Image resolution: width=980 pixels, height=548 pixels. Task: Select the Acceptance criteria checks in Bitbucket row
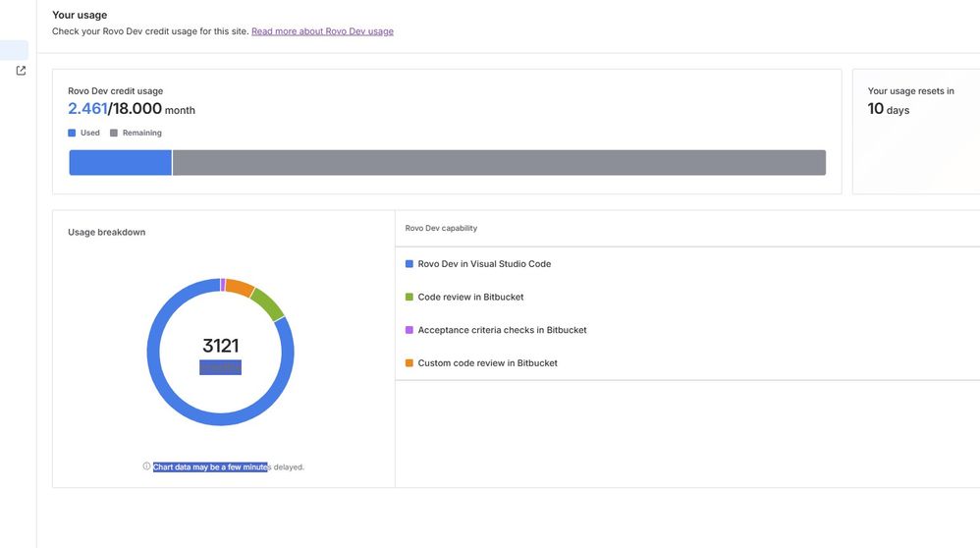pyautogui.click(x=687, y=330)
